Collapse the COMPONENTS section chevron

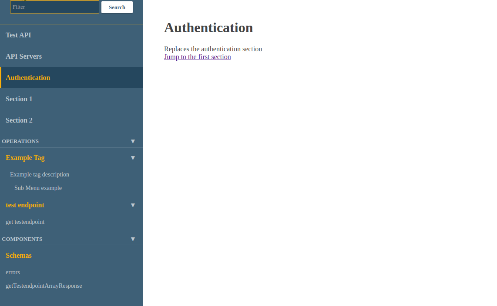tap(133, 239)
